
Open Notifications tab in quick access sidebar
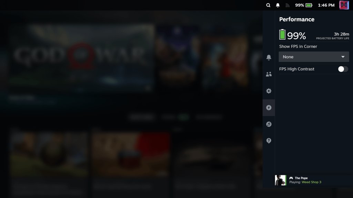coord(269,57)
